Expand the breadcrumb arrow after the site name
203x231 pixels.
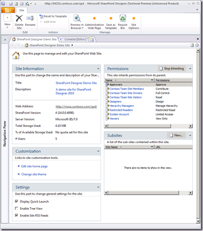pyautogui.click(x=72, y=45)
